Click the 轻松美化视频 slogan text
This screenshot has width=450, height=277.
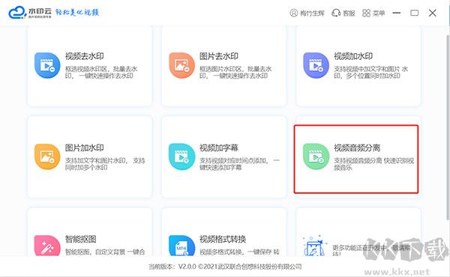point(77,12)
